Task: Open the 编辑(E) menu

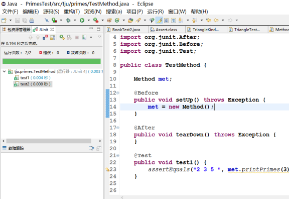Action: coord(31,12)
